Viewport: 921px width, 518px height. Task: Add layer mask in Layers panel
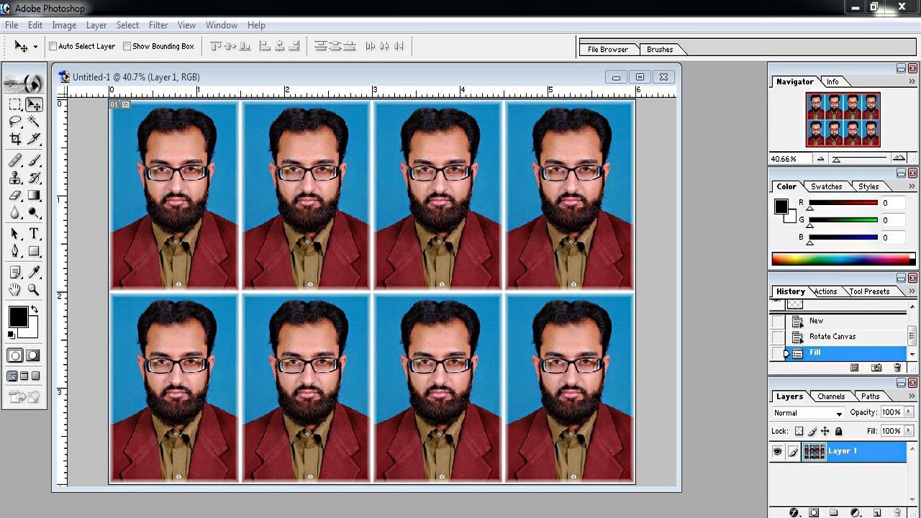pyautogui.click(x=814, y=512)
